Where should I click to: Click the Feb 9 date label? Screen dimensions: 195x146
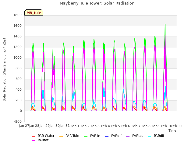[156, 126]
